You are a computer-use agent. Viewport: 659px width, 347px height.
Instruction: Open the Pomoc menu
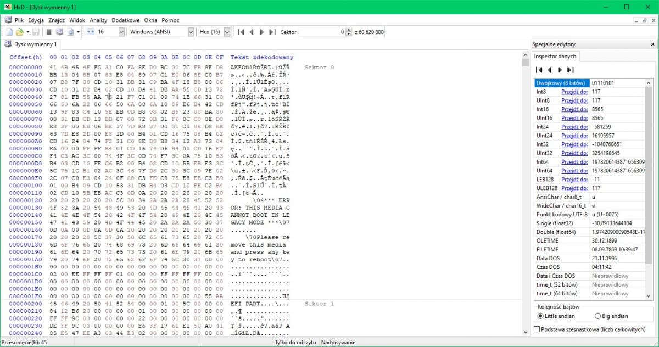pyautogui.click(x=170, y=20)
